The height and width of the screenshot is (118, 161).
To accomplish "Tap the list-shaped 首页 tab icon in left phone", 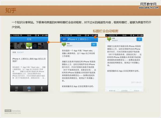I will pyautogui.click(x=16, y=88).
